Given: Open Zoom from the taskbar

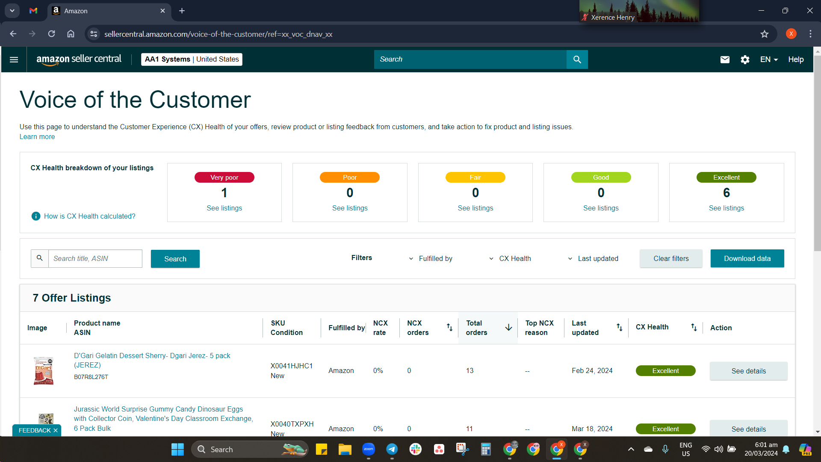Looking at the screenshot, I should click(x=369, y=449).
